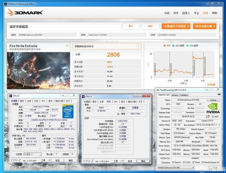The image size is (226, 173).
Task: Click 确定 button in CPU-Z memory window
Action: 143,161
